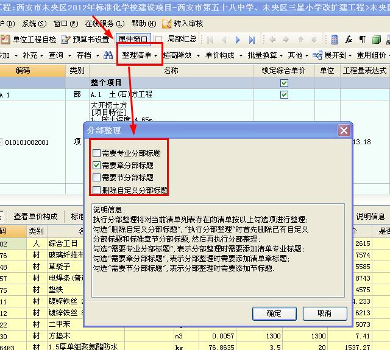Click the grey move-up arrow icon
Viewport: 390px width, 350px height.
[x=300, y=39]
